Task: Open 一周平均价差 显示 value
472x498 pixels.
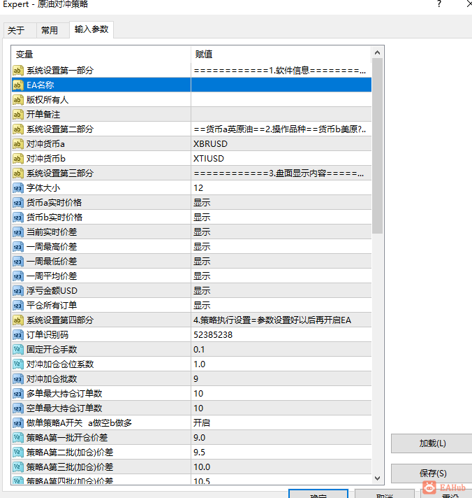Action: (x=281, y=276)
